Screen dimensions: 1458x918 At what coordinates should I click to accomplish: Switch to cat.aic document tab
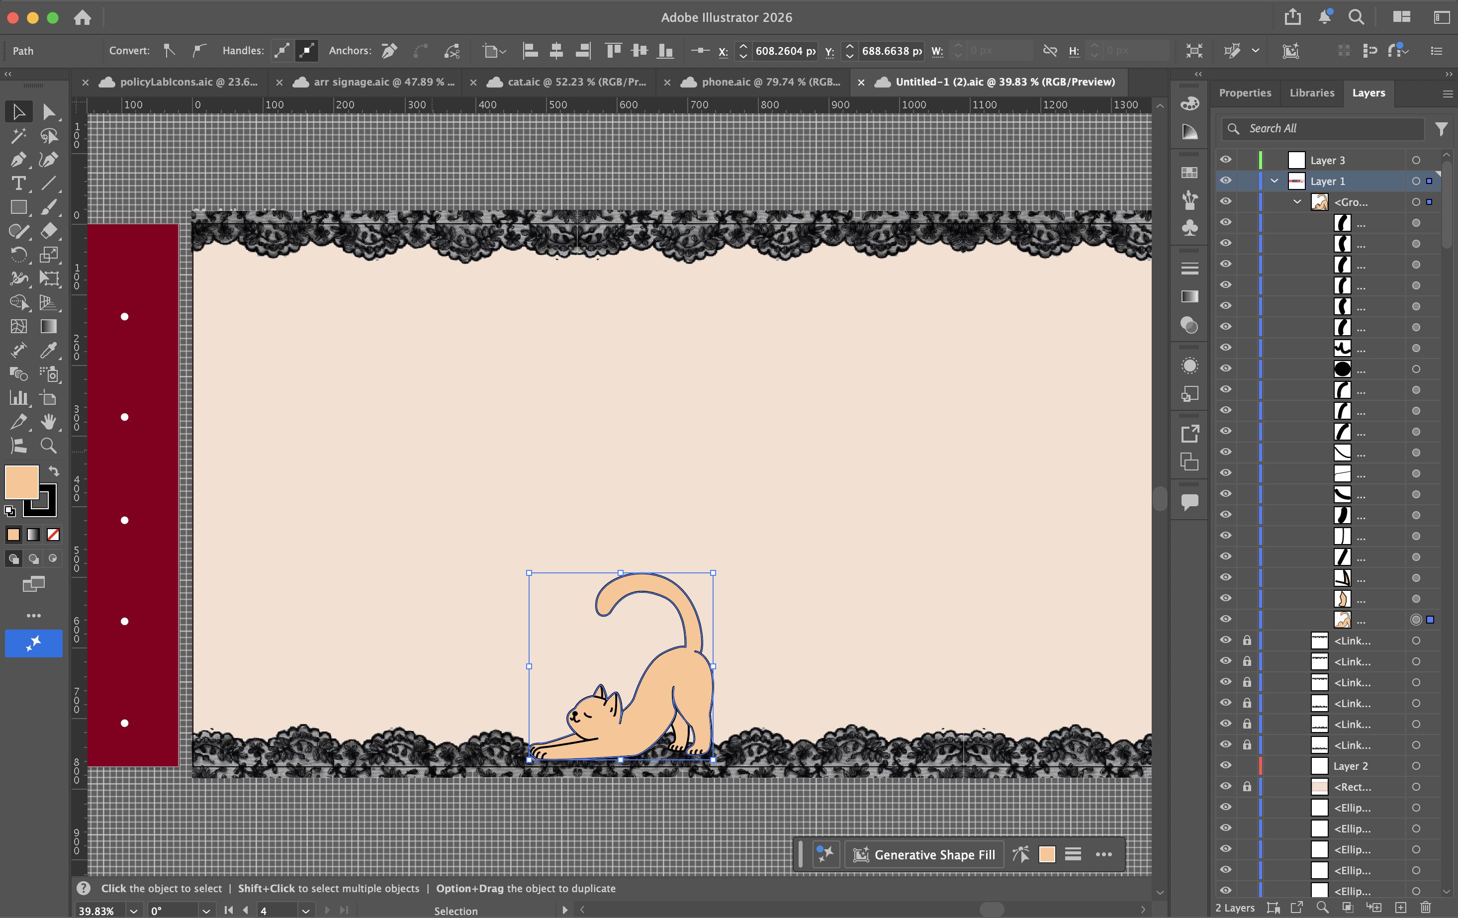[x=577, y=82]
